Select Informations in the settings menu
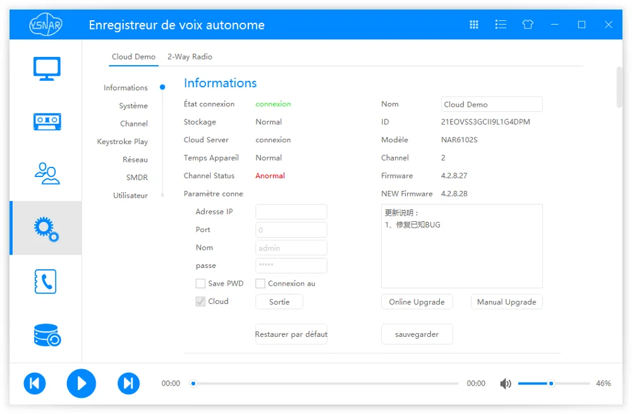This screenshot has height=414, width=632. tap(126, 87)
